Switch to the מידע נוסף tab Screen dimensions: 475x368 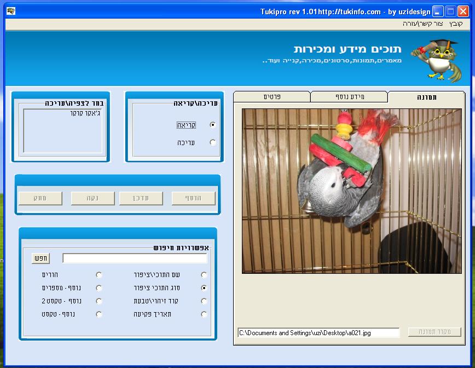point(349,97)
